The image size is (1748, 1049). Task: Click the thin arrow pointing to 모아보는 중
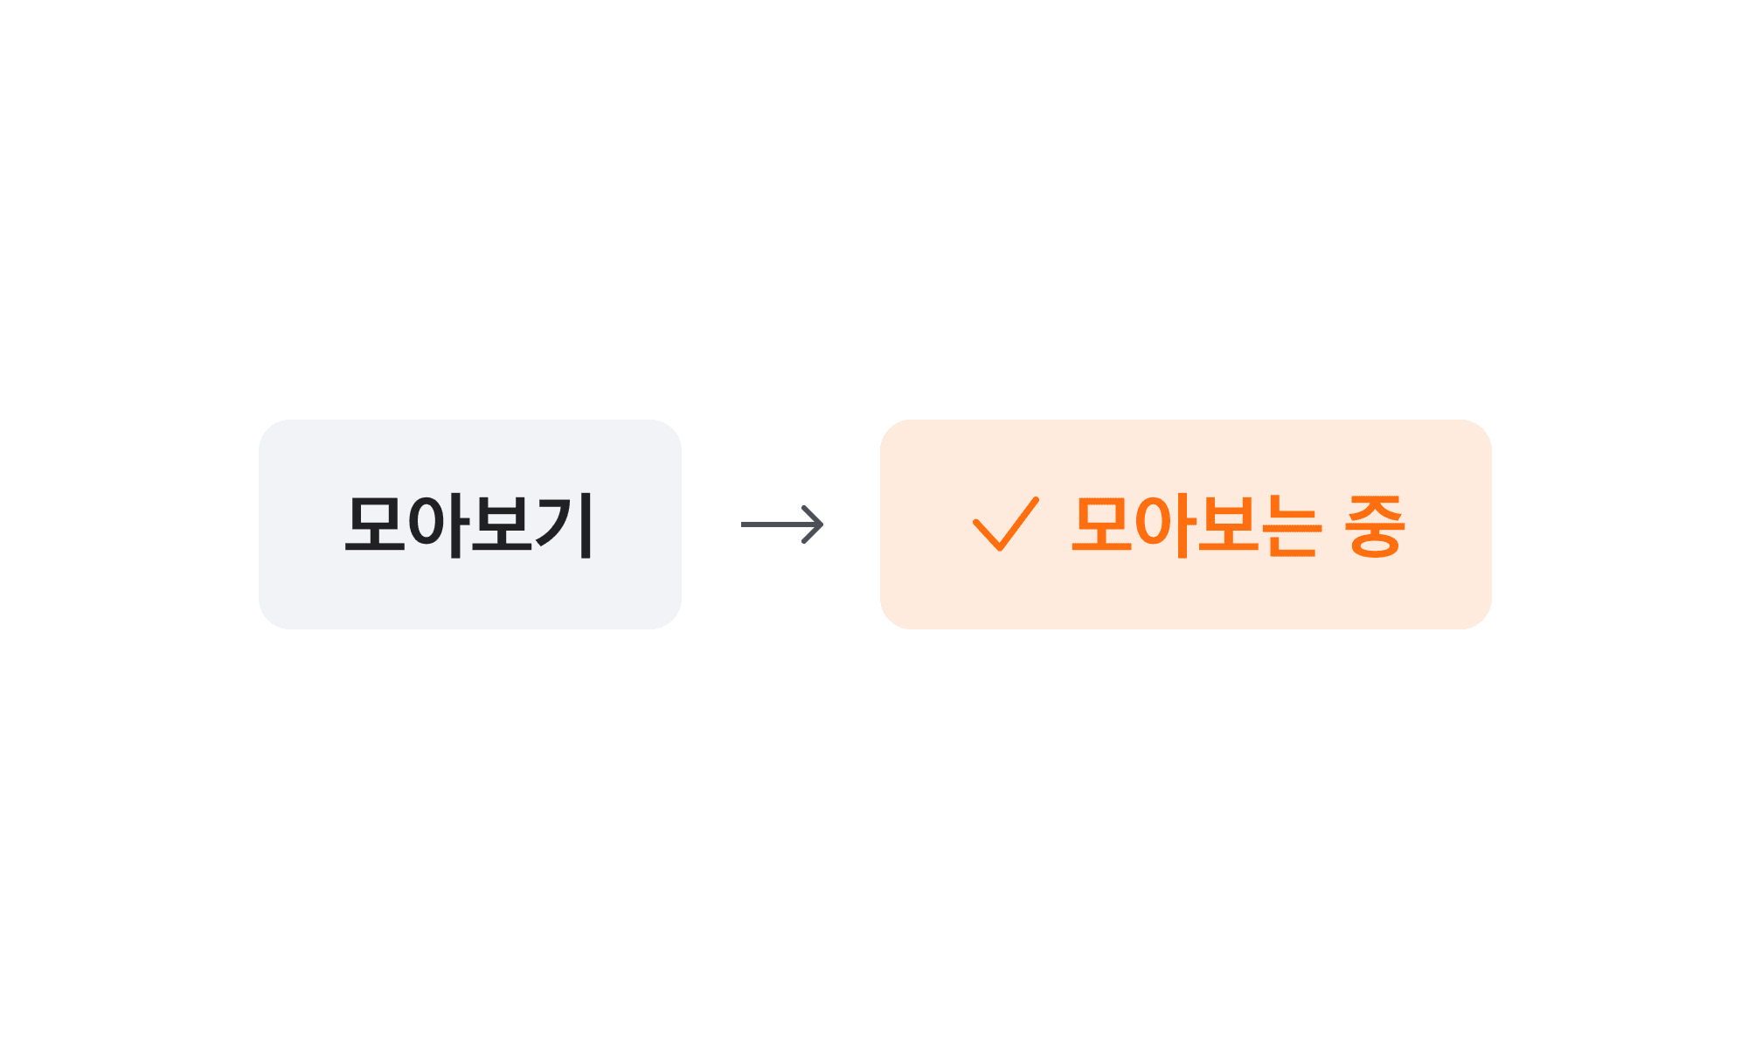point(782,524)
